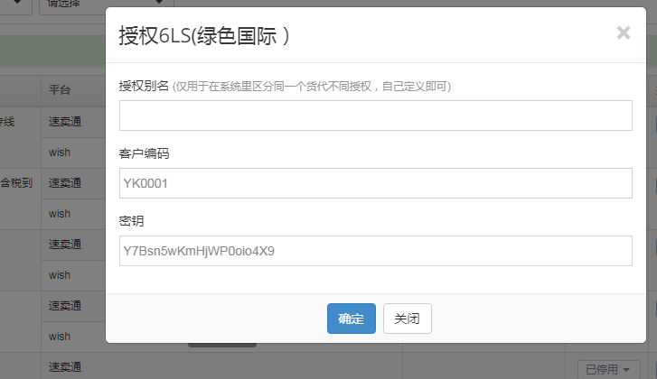Select the 平台 column header
Screen dimensions: 657x379
(60, 89)
